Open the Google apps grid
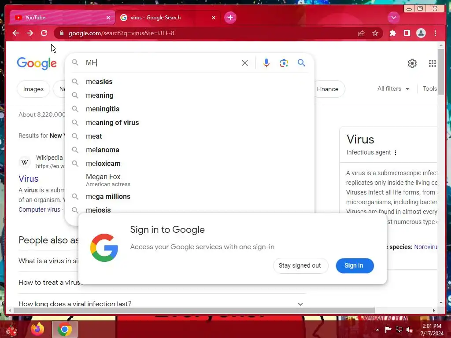This screenshot has width=451, height=338. (x=433, y=63)
